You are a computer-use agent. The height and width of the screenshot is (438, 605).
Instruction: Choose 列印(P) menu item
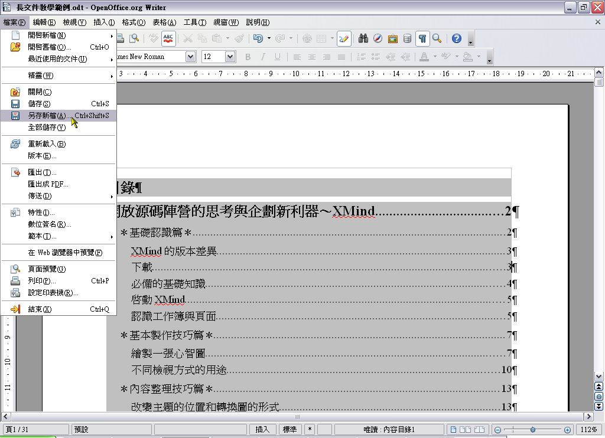click(x=58, y=281)
